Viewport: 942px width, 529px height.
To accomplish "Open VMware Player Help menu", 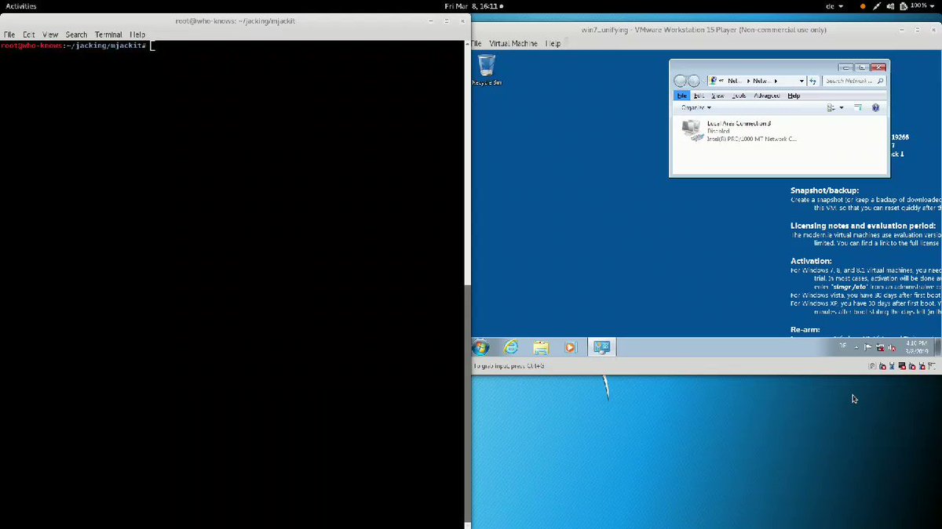I will (553, 43).
